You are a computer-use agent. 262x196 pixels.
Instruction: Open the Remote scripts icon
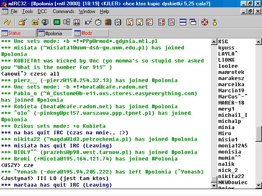77,22
